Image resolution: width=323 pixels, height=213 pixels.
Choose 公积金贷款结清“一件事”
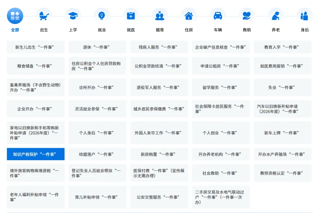coord(159,66)
